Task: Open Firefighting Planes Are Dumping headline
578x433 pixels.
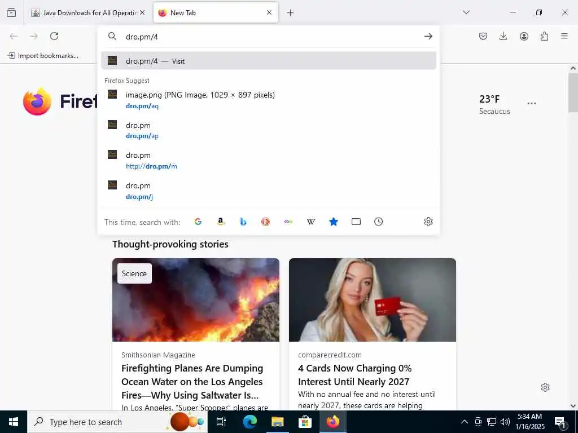Action: click(x=192, y=382)
